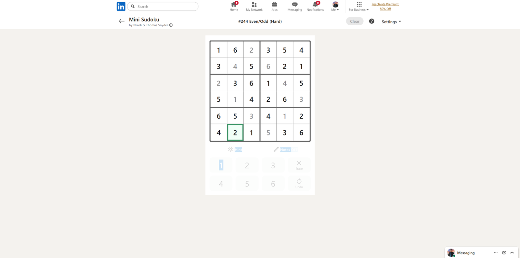Expand the Settings dropdown

tap(391, 22)
